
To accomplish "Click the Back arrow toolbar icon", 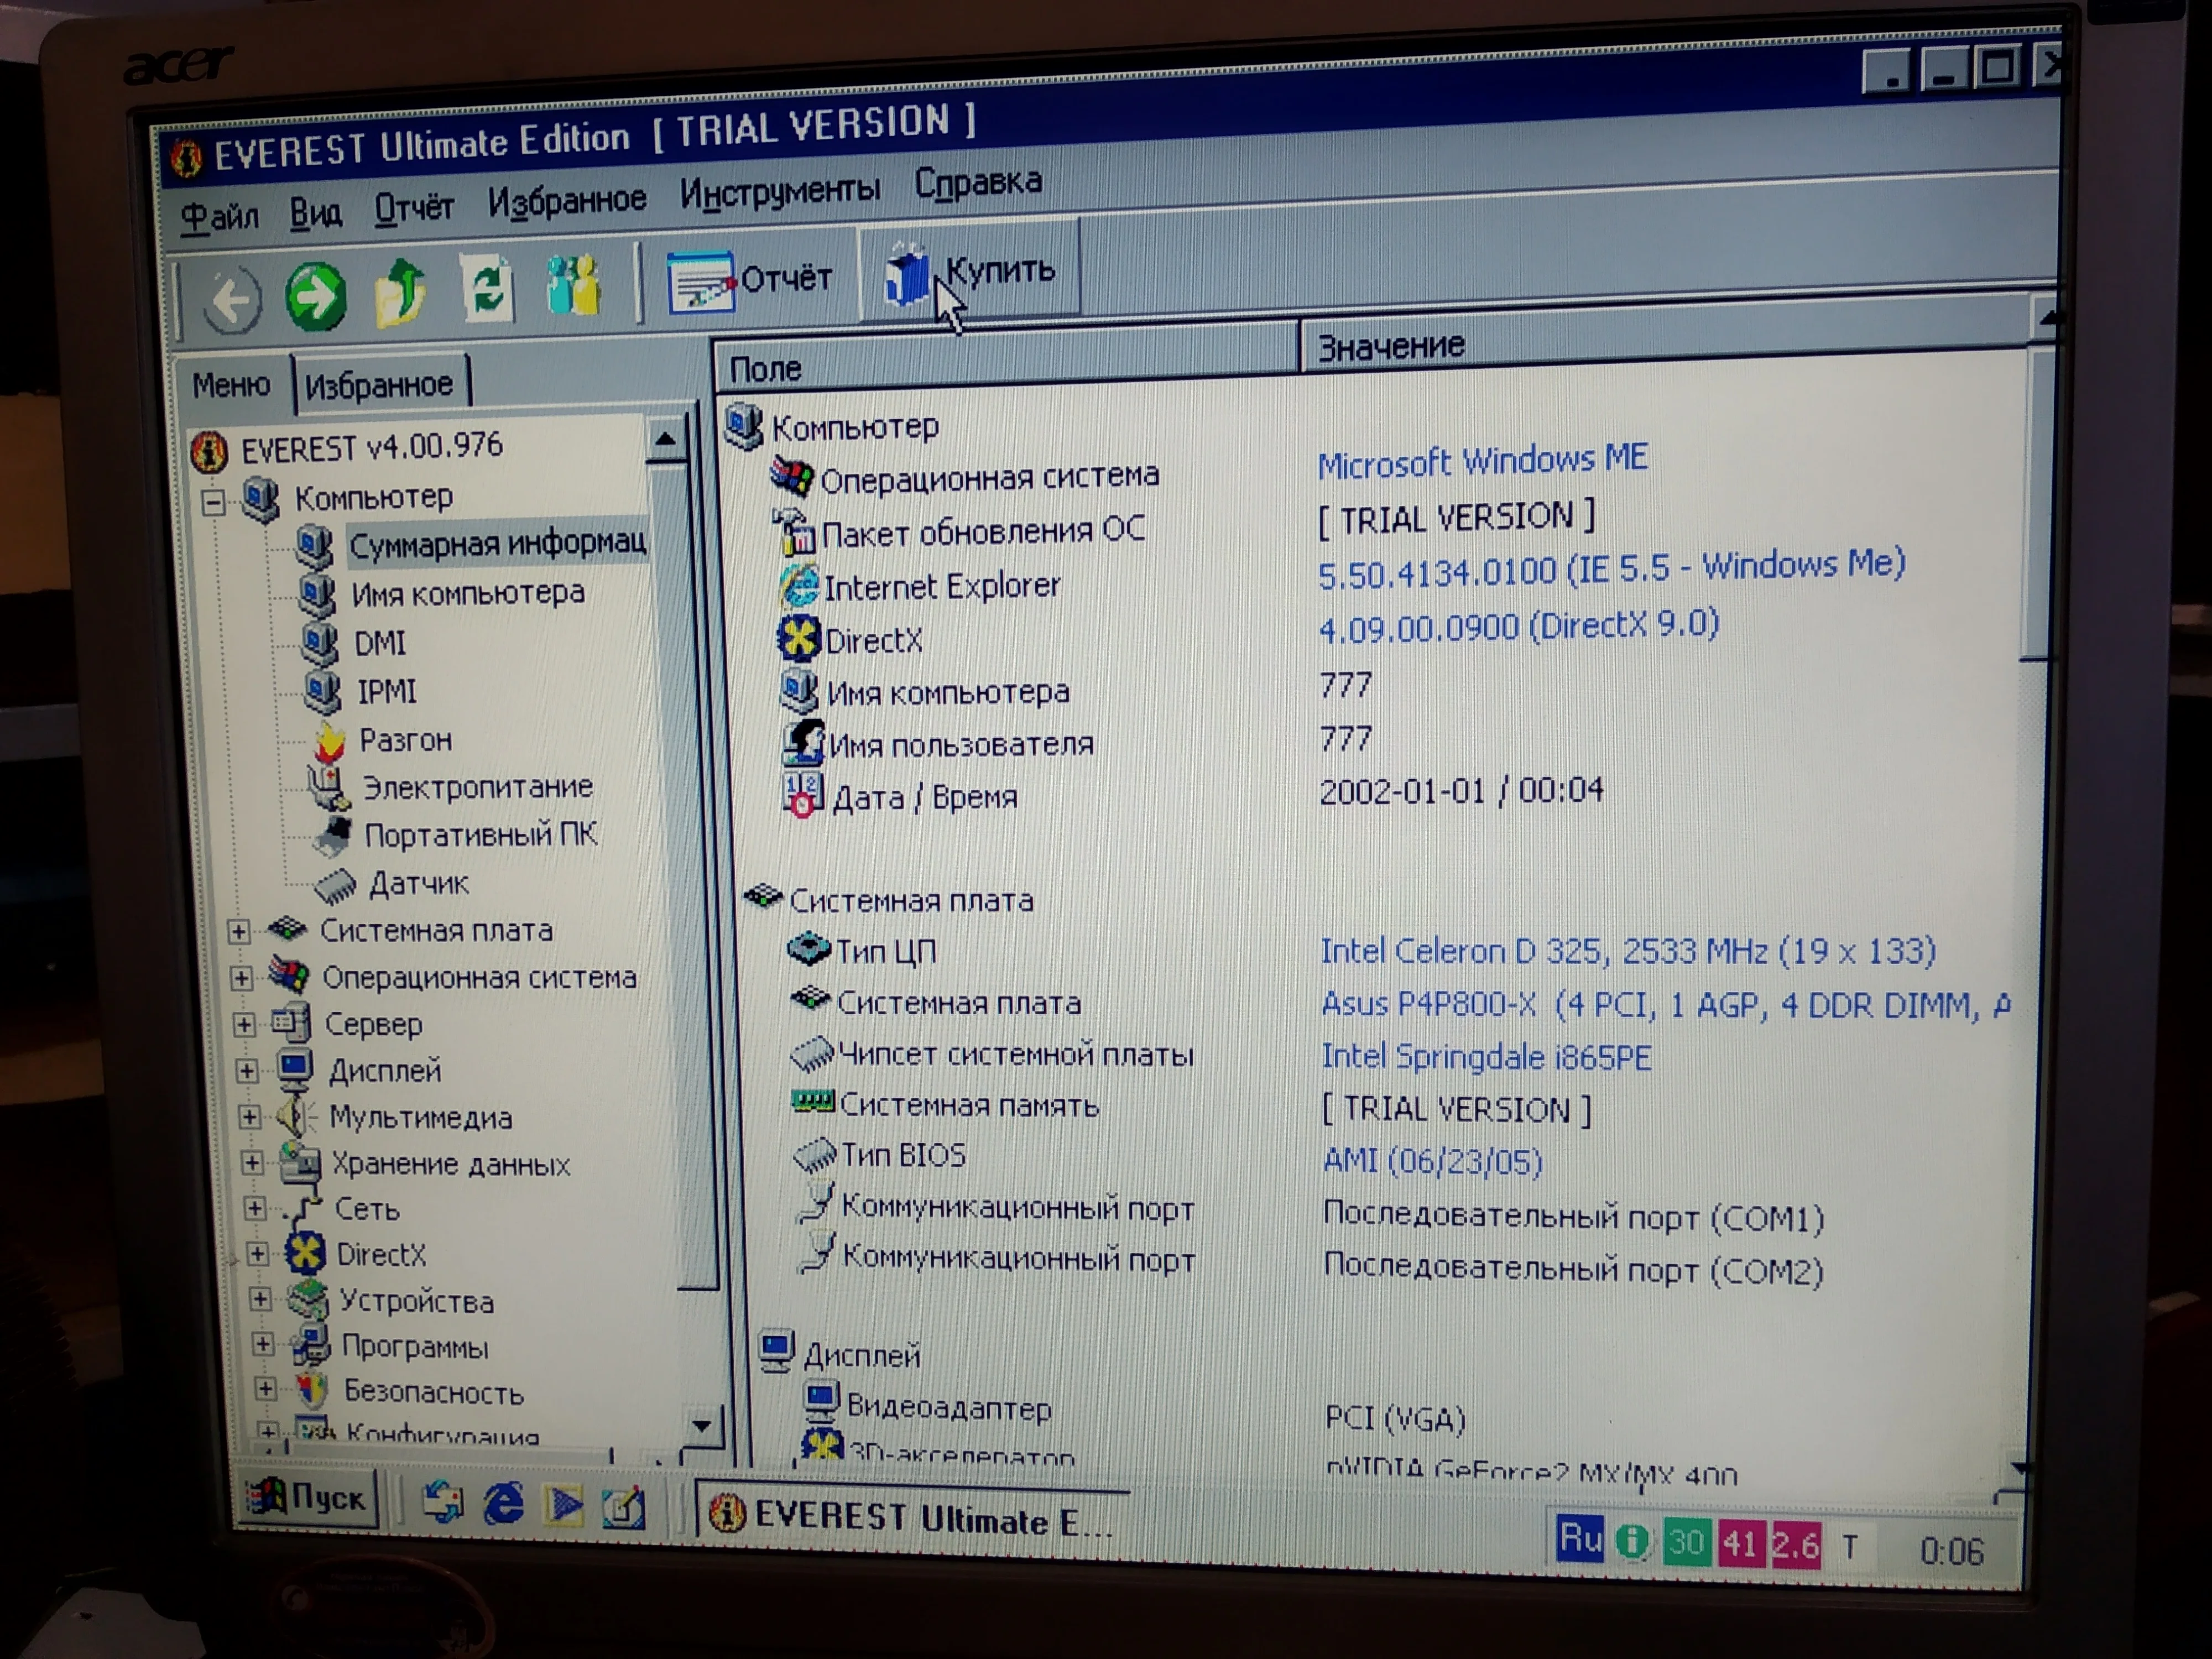I will [232, 299].
